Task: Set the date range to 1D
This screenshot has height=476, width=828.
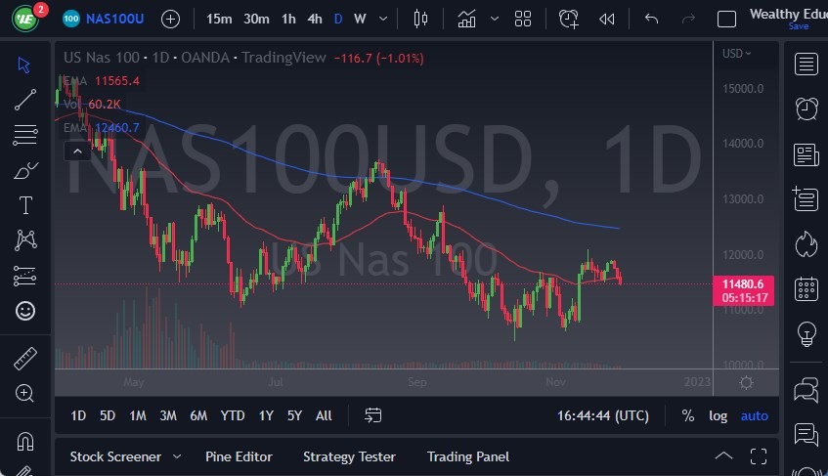Action: [x=78, y=415]
